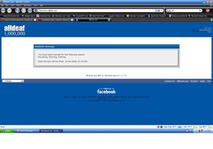Open the Bookmarks menu
The image size is (213, 149).
[28, 5]
